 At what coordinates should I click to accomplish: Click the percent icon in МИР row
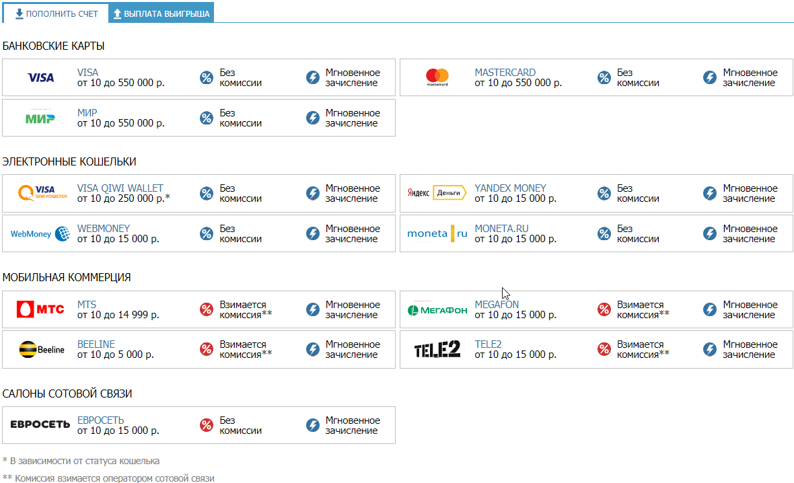206,118
